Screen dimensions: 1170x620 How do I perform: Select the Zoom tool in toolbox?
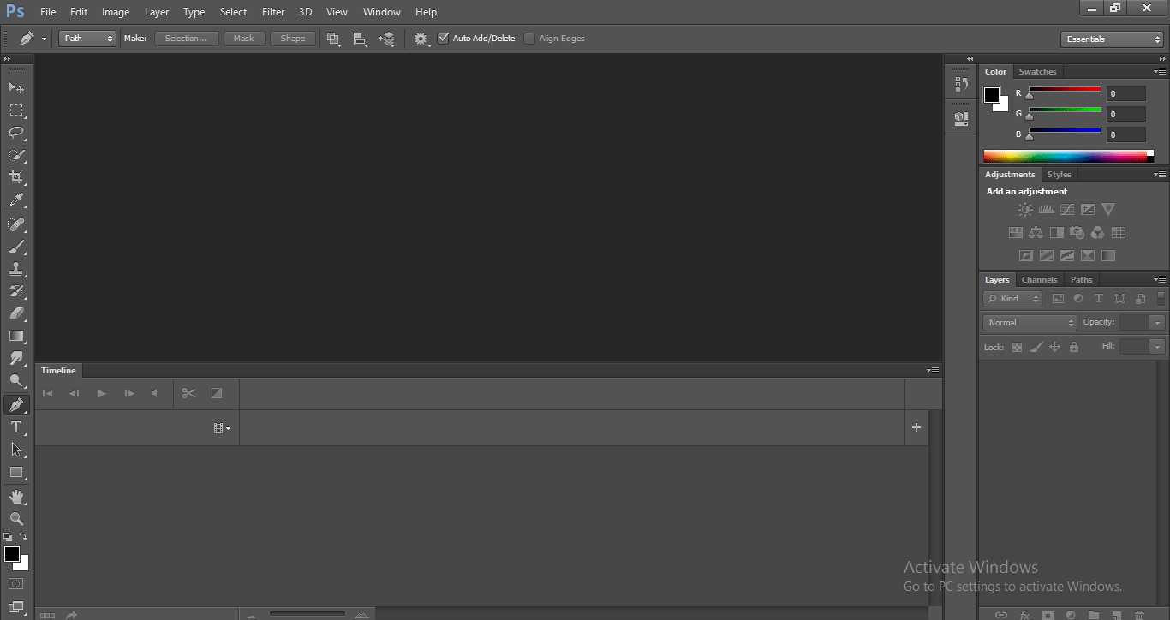[x=16, y=518]
